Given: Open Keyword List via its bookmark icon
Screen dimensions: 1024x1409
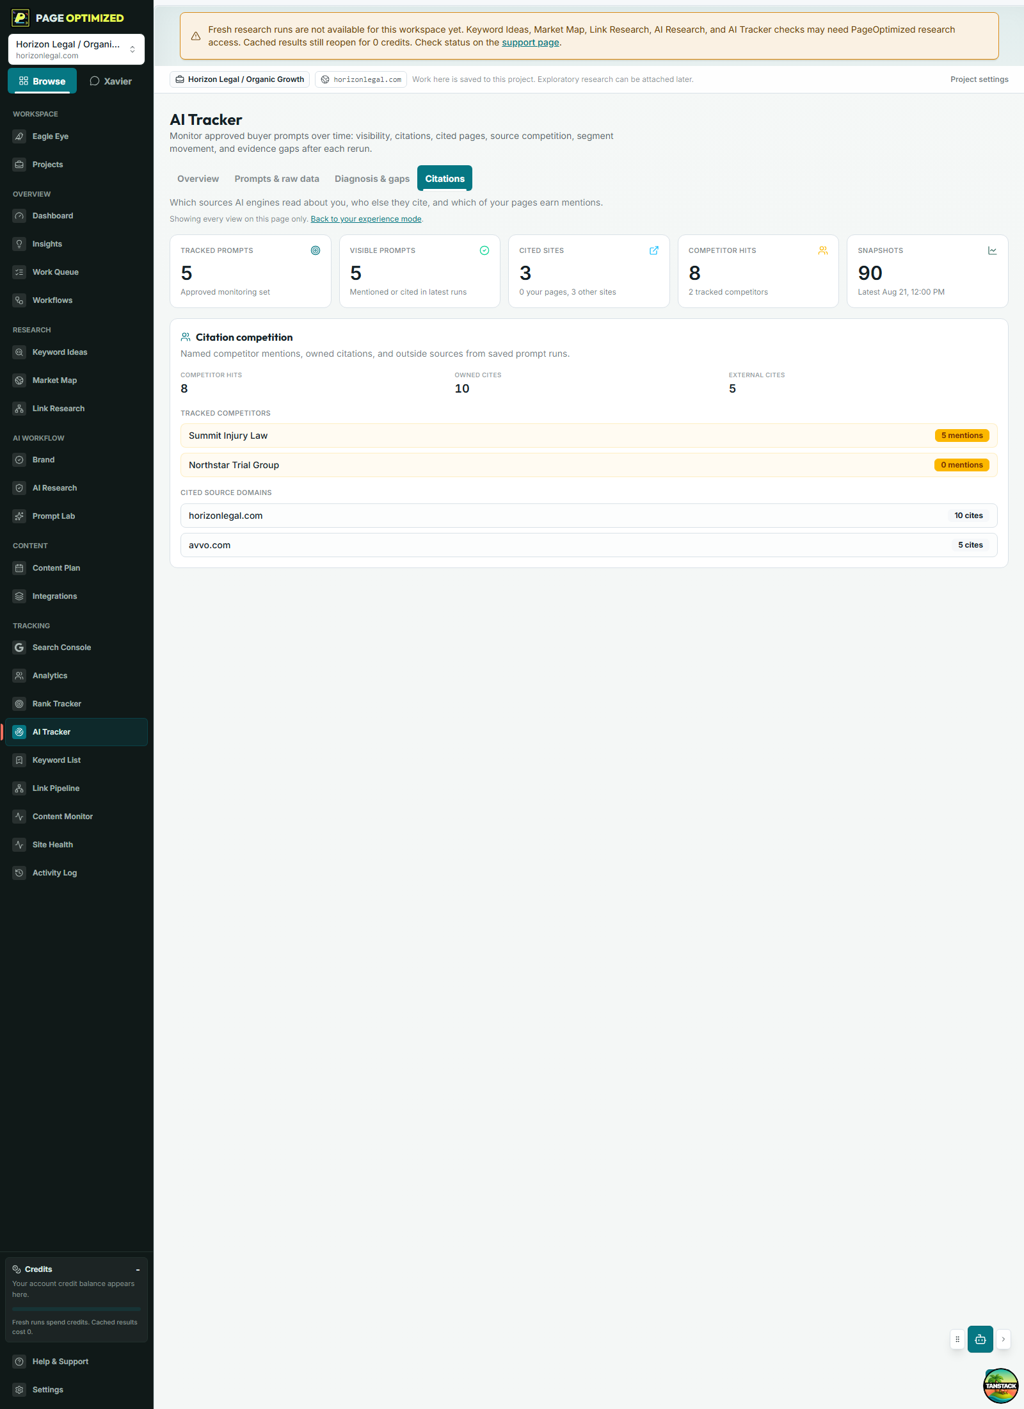Looking at the screenshot, I should (19, 760).
